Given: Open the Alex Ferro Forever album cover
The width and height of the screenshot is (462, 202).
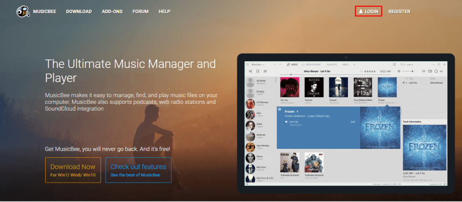Looking at the screenshot, I should point(338,87).
